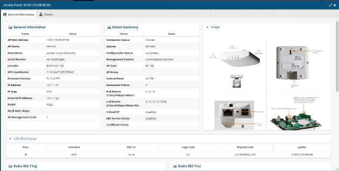This screenshot has height=171, width=339.
Task: Click the Interface column header in LAN table
Action: [x=74, y=147]
